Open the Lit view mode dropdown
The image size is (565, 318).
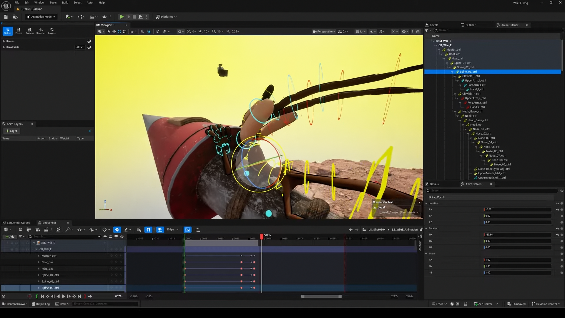pyautogui.click(x=360, y=32)
